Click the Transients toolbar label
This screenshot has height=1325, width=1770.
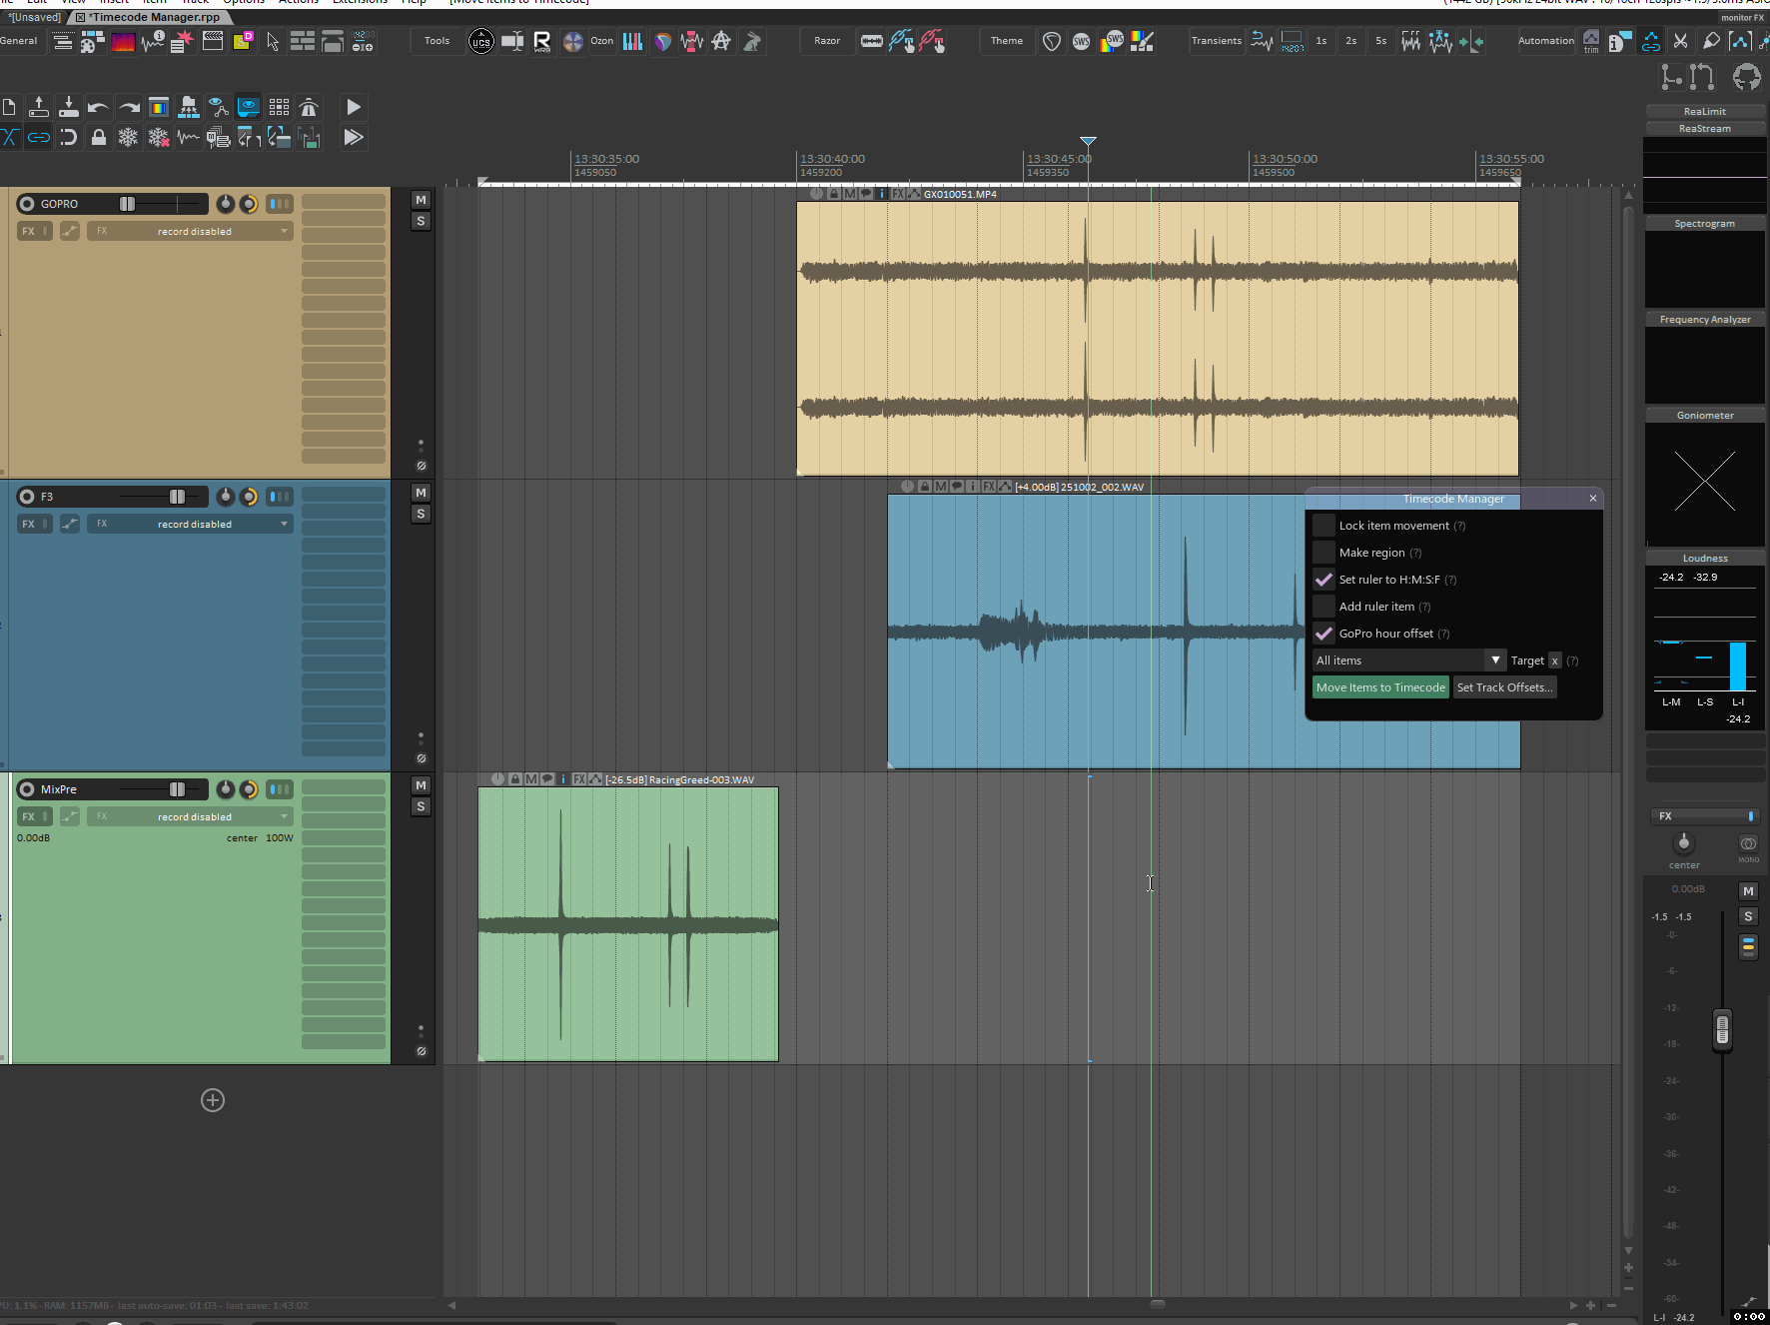click(1217, 41)
